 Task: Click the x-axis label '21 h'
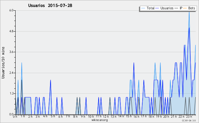tap(174, 117)
